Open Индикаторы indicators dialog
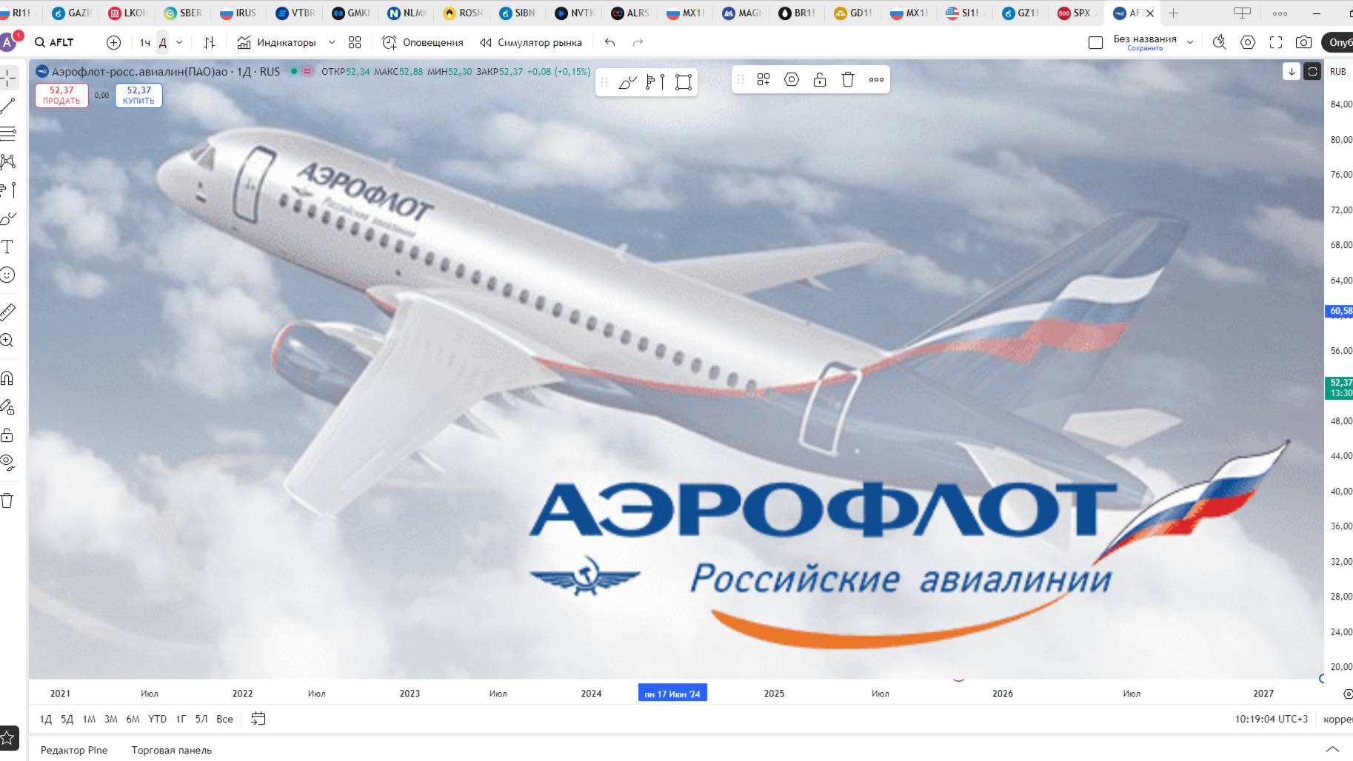 click(276, 42)
